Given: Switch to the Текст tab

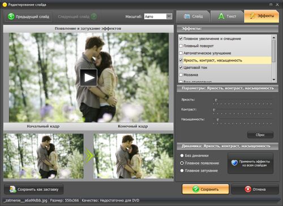Looking at the screenshot, I should [226, 16].
